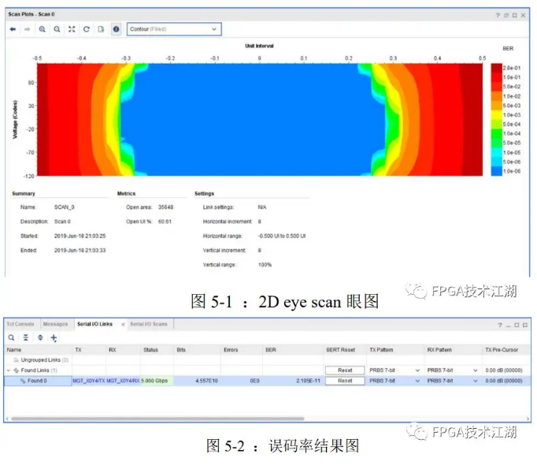Click the expand all icon in links toolbar
Screen dimensions: 537x469
[x=40, y=337]
